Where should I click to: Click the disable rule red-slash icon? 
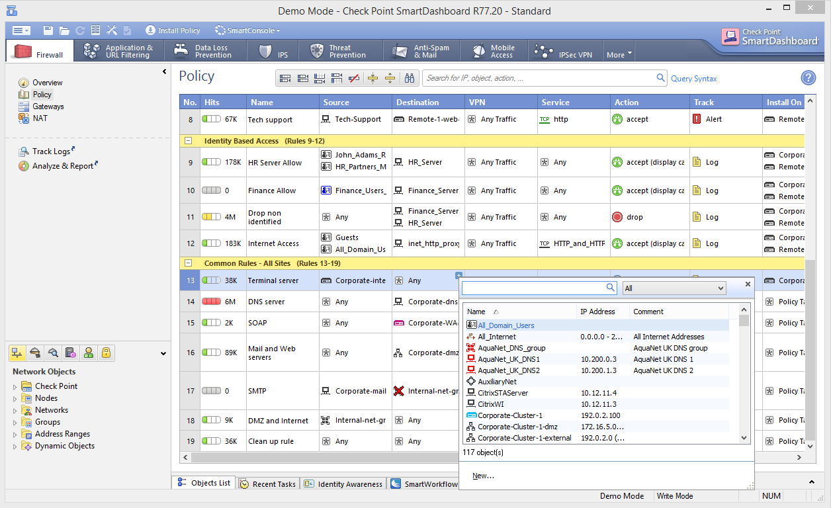[354, 78]
